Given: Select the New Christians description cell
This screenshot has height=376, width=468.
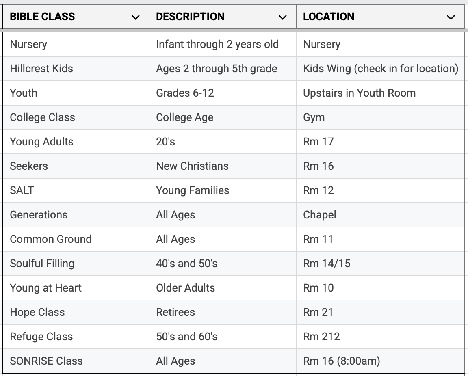Looking at the screenshot, I should point(222,166).
